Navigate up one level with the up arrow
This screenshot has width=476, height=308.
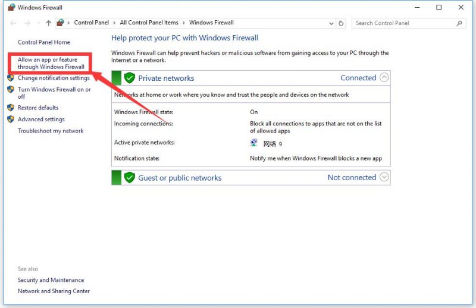point(49,23)
